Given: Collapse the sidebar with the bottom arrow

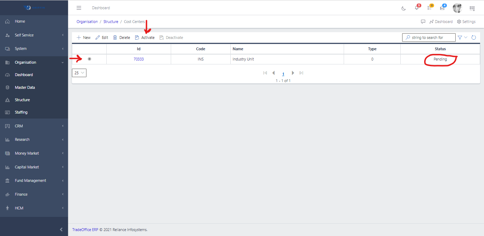Looking at the screenshot, I should pos(61,230).
